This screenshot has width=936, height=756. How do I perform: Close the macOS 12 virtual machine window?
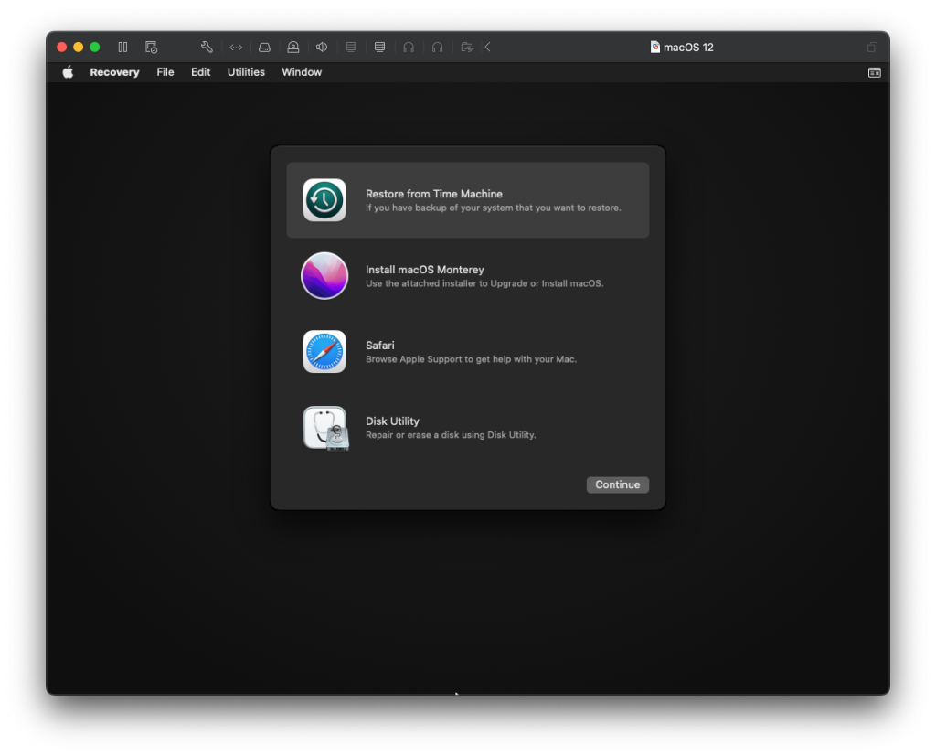[x=61, y=48]
